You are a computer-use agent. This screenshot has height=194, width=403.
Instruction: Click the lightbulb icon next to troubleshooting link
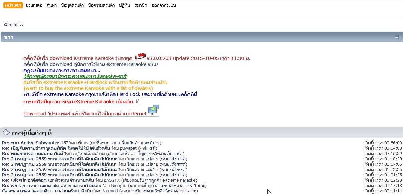tap(137, 101)
